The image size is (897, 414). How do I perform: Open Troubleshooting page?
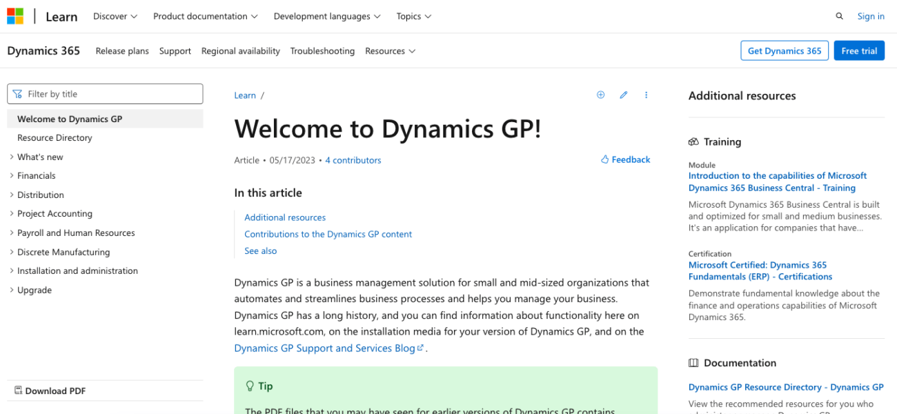coord(322,51)
